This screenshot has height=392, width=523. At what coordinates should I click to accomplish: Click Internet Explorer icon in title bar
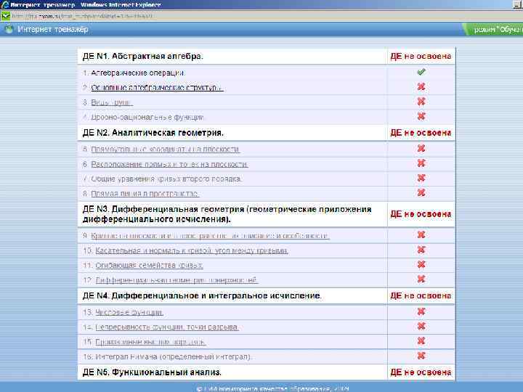pyautogui.click(x=5, y=4)
